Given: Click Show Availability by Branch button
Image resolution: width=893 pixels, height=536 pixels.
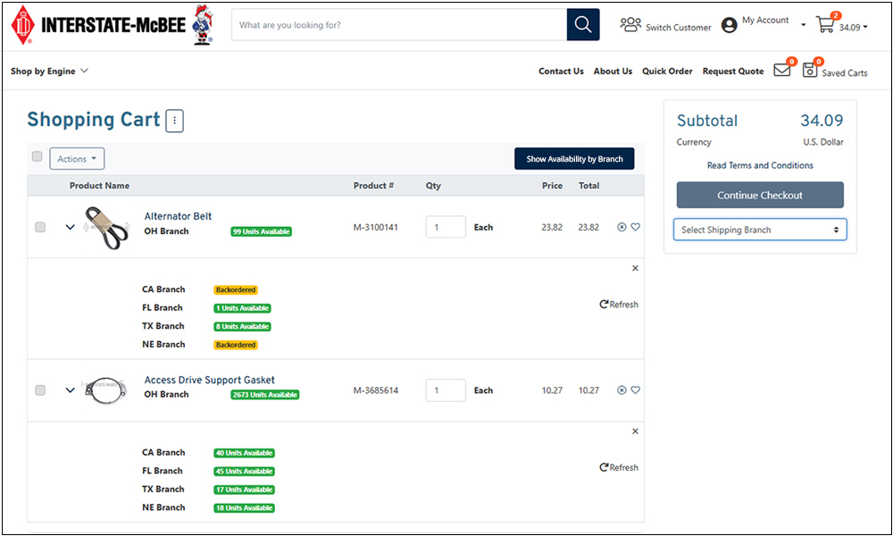Looking at the screenshot, I should tap(574, 159).
